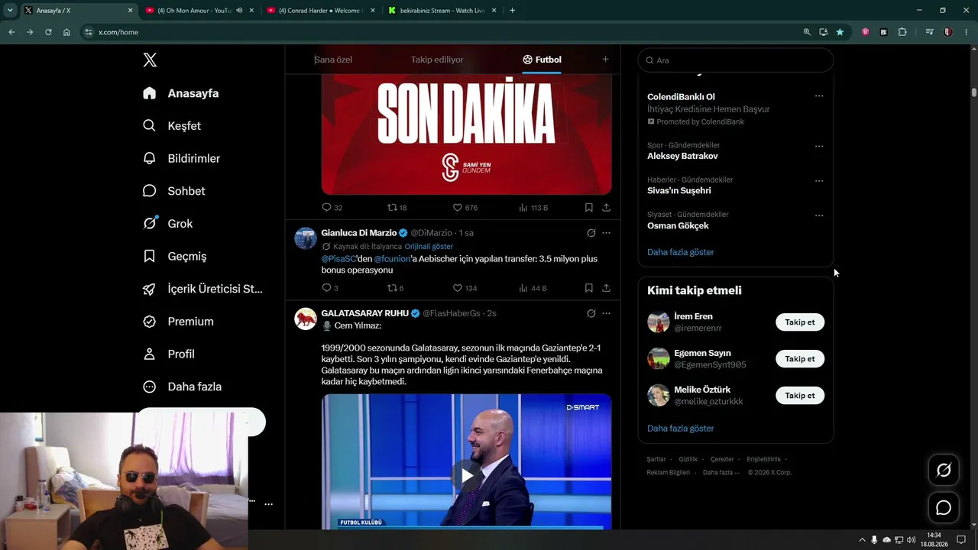Switch to Conrad Harder browser tab
Image resolution: width=978 pixels, height=550 pixels.
(x=321, y=11)
